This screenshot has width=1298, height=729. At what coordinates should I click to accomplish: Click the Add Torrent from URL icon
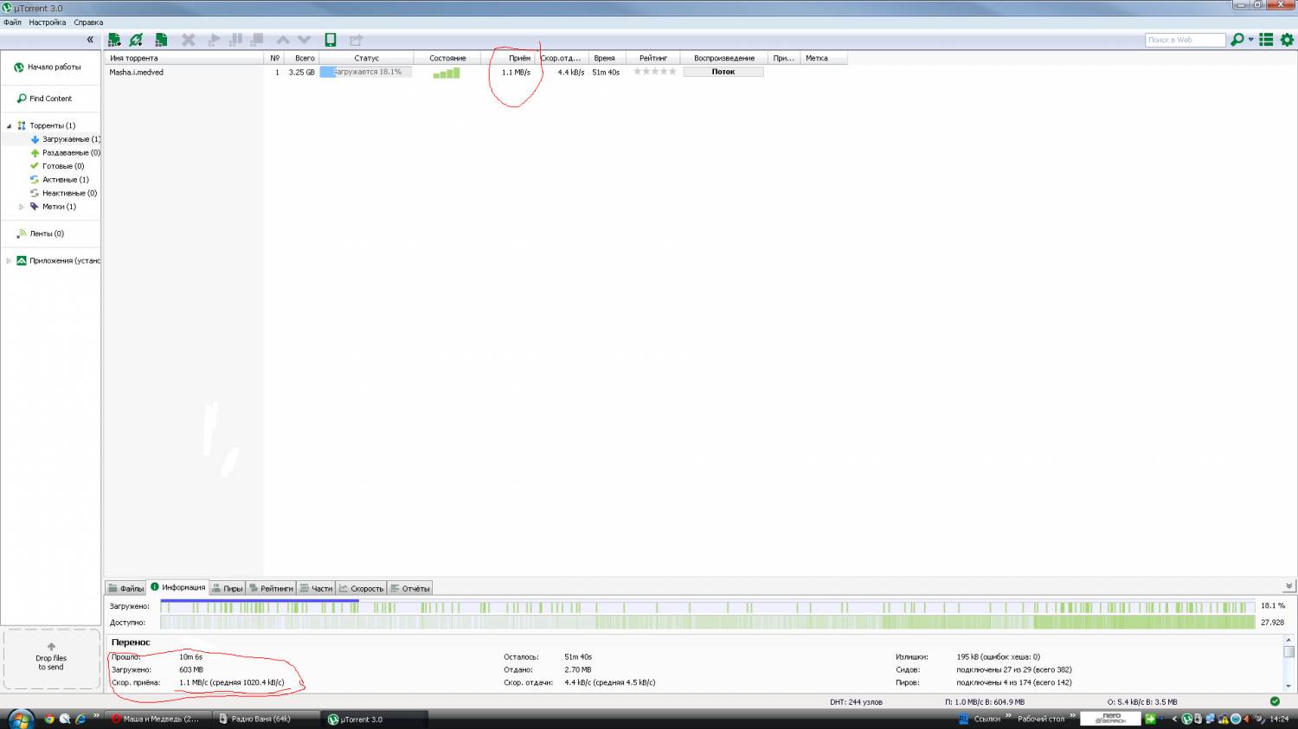tap(137, 40)
